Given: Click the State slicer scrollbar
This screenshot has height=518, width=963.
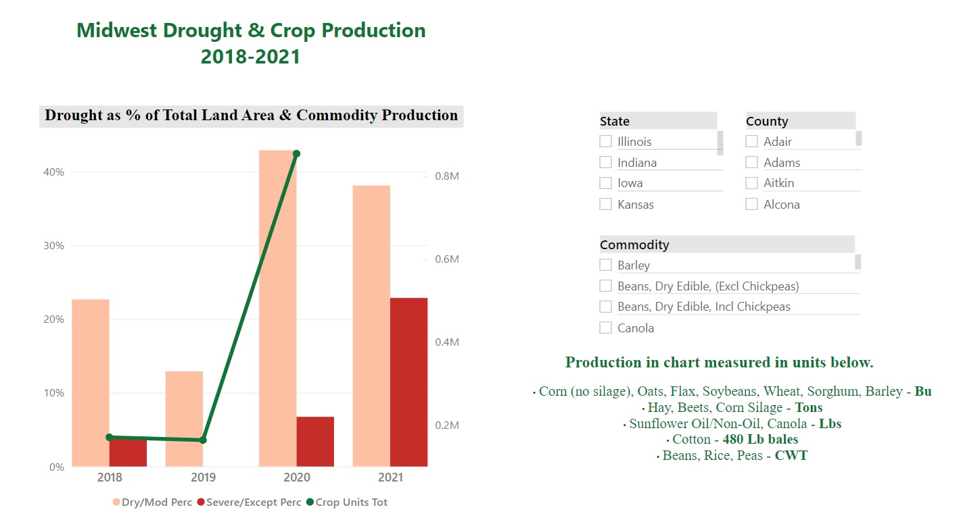Looking at the screenshot, I should [719, 144].
